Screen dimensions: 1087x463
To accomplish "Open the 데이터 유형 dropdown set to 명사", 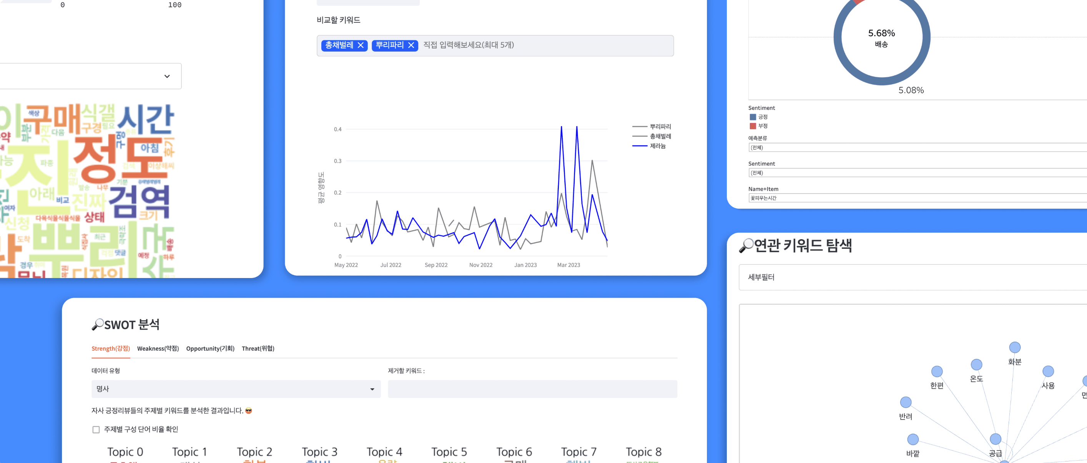I will (236, 389).
